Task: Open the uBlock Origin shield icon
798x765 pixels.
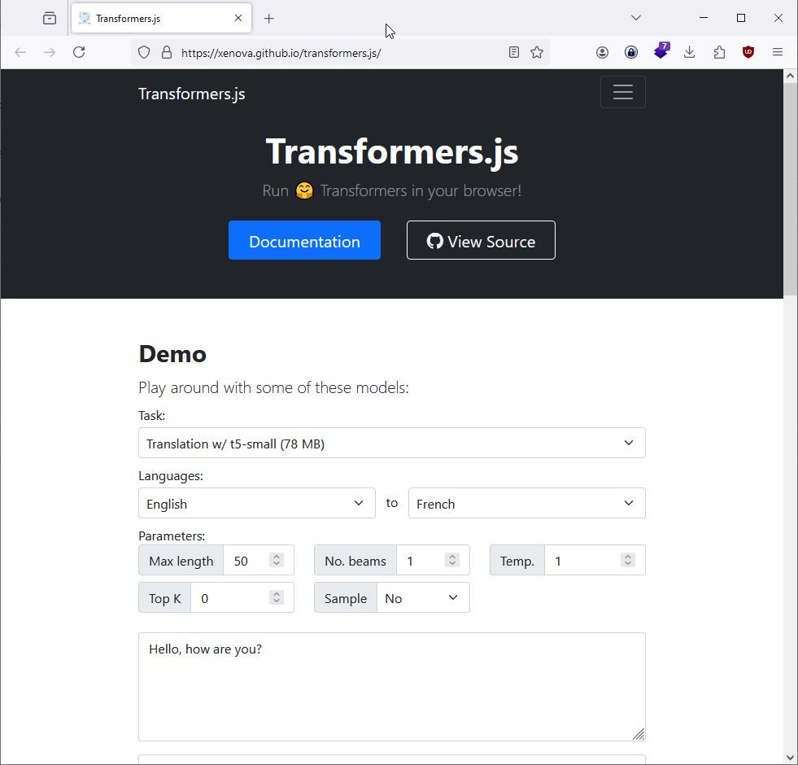Action: 748,52
